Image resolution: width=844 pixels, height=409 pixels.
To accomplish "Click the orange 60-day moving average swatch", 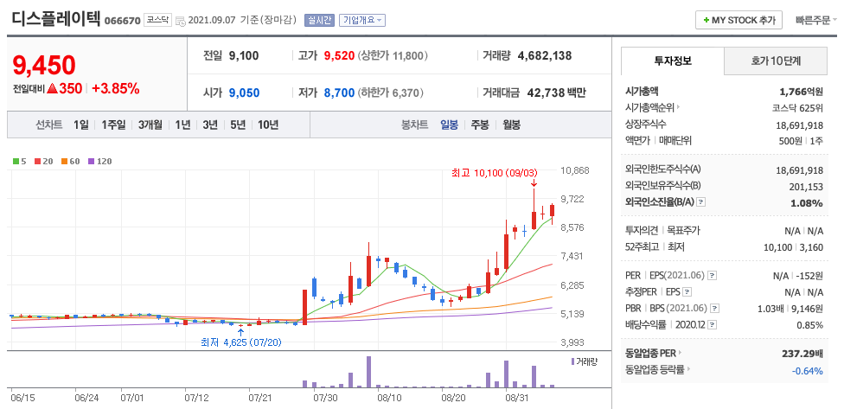I will pyautogui.click(x=64, y=161).
